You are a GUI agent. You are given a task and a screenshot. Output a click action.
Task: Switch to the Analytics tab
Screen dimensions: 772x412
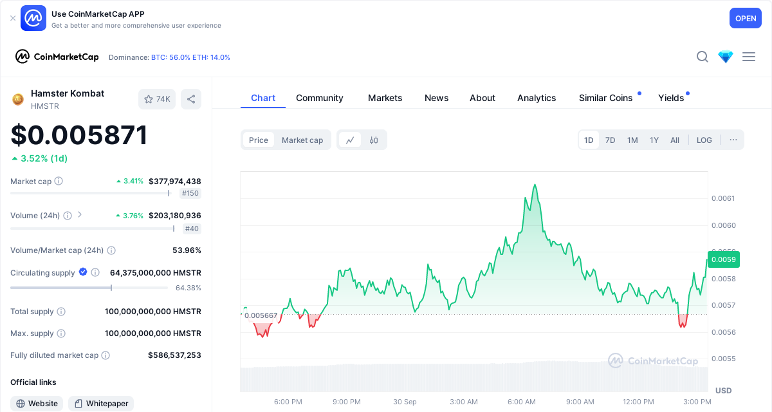tap(537, 98)
